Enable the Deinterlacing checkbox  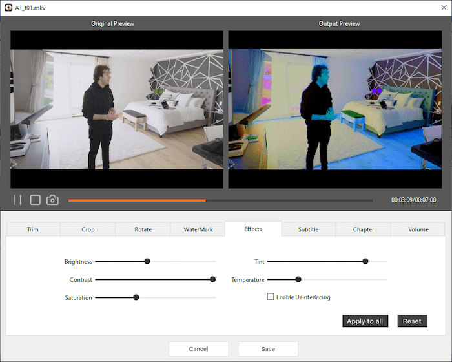271,297
